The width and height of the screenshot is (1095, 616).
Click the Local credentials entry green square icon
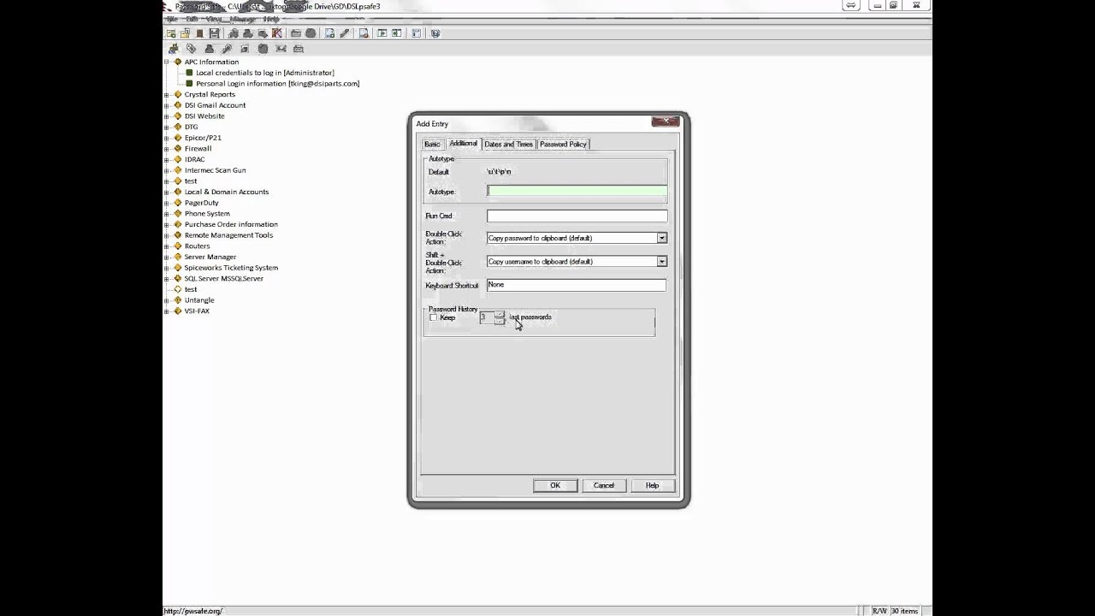[x=189, y=73]
